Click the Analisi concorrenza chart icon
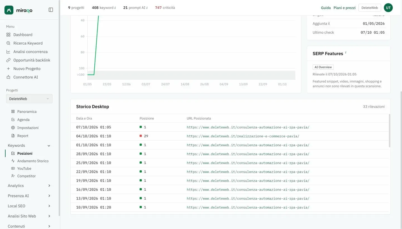 [8, 52]
